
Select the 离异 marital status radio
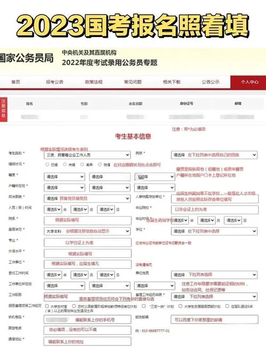pyautogui.click(x=82, y=164)
